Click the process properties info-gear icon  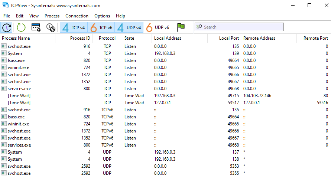point(51,27)
